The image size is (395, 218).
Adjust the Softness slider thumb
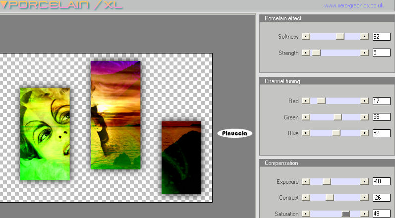click(x=340, y=37)
